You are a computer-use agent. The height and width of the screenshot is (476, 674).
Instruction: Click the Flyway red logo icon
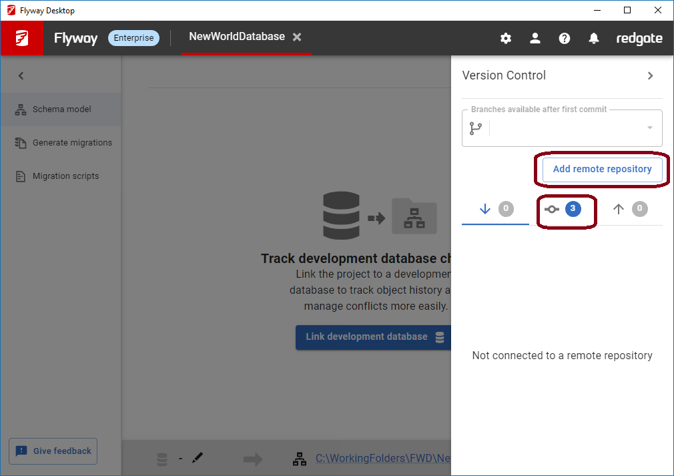22,38
